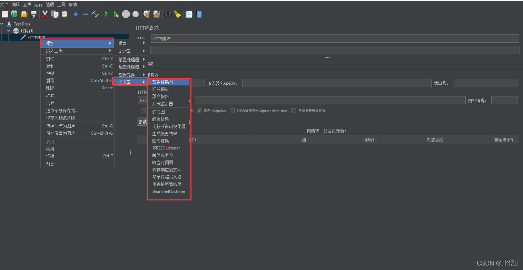This screenshot has height=270, width=523.
Task: Click the Clear single-broom gear icon
Action: [x=147, y=14]
